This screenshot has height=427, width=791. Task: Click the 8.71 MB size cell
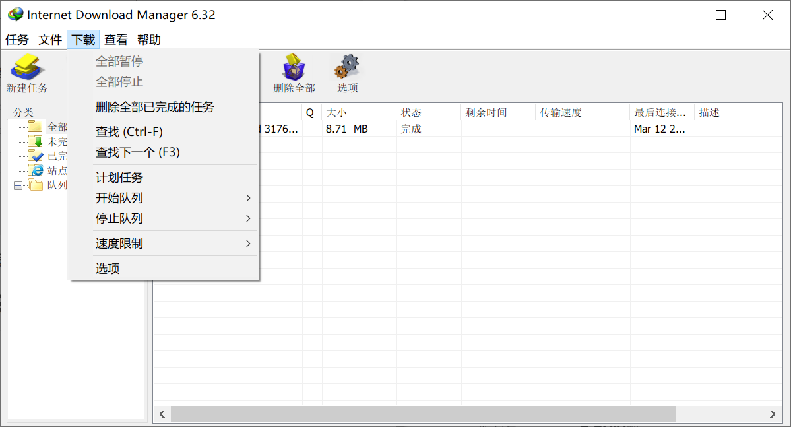coord(346,129)
